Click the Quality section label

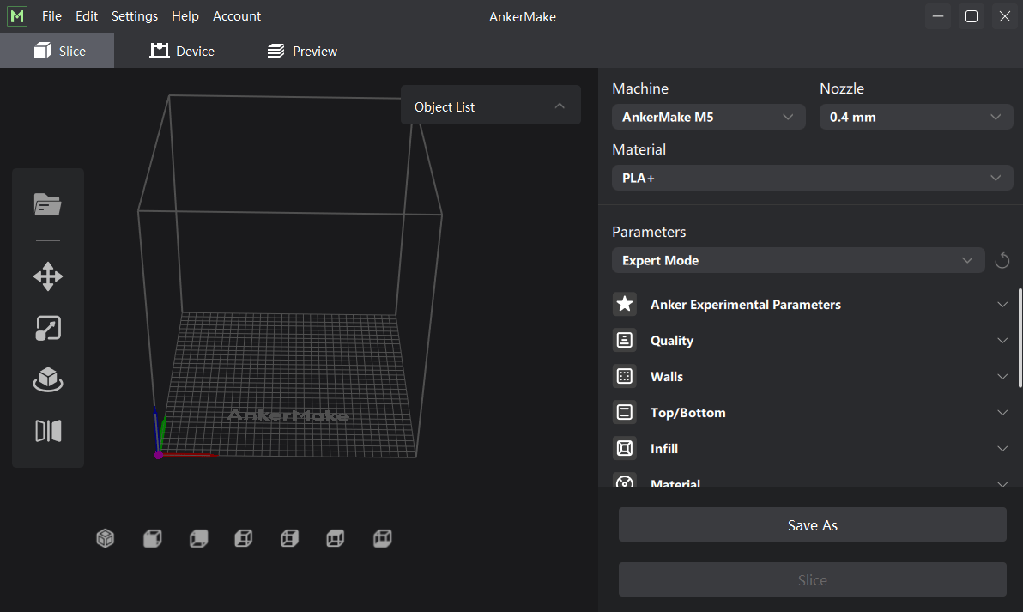pos(671,341)
